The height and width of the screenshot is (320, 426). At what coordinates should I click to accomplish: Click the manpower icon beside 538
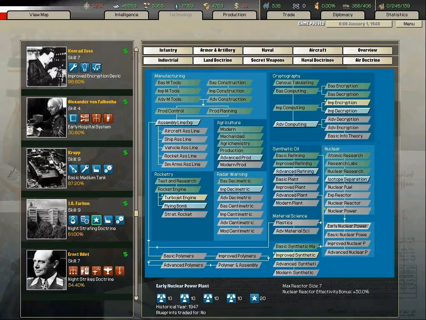click(266, 6)
